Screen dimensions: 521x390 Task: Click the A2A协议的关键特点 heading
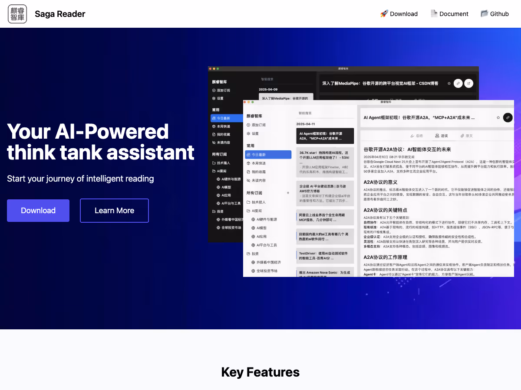pyautogui.click(x=386, y=210)
